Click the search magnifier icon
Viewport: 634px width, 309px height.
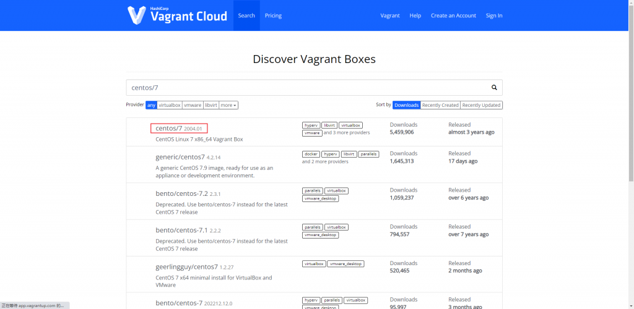click(494, 87)
